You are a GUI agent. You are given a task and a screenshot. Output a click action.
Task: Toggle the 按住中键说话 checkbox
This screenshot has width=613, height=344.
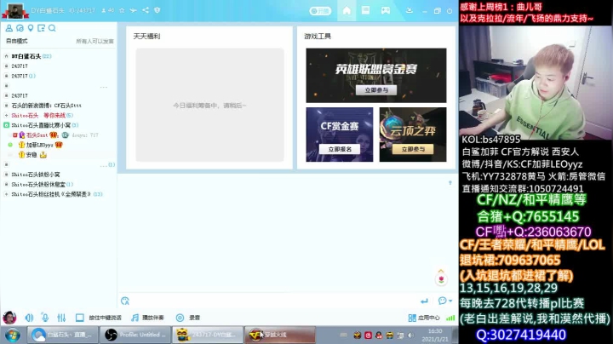tap(79, 318)
